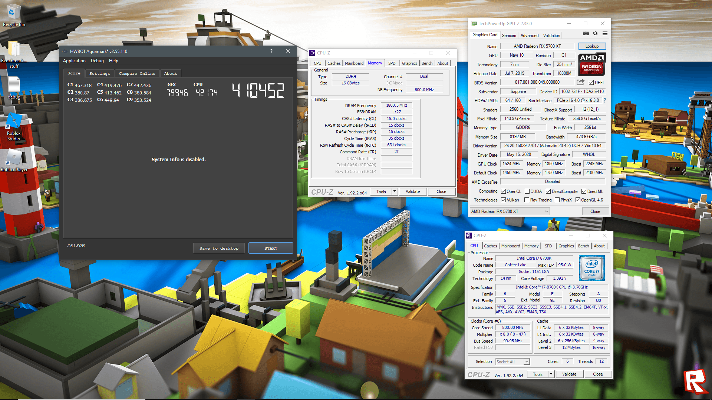712x400 pixels.
Task: Switch to Aquamark About tab
Action: click(x=171, y=73)
